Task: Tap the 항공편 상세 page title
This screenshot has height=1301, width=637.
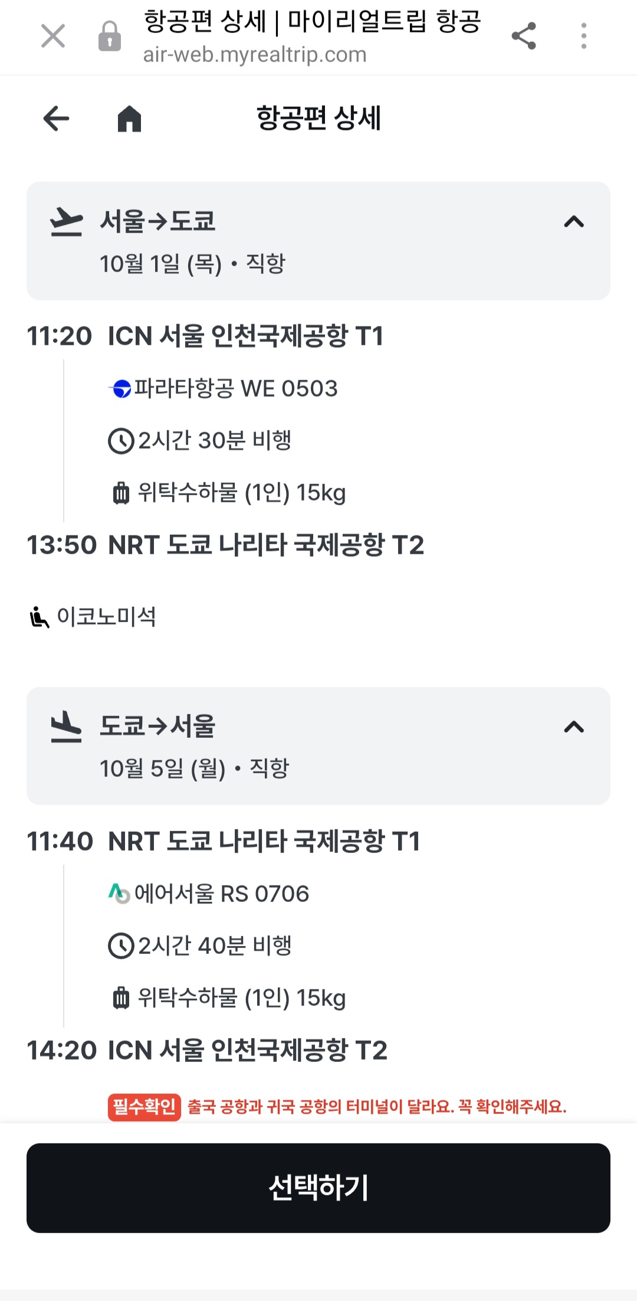Action: pyautogui.click(x=318, y=118)
